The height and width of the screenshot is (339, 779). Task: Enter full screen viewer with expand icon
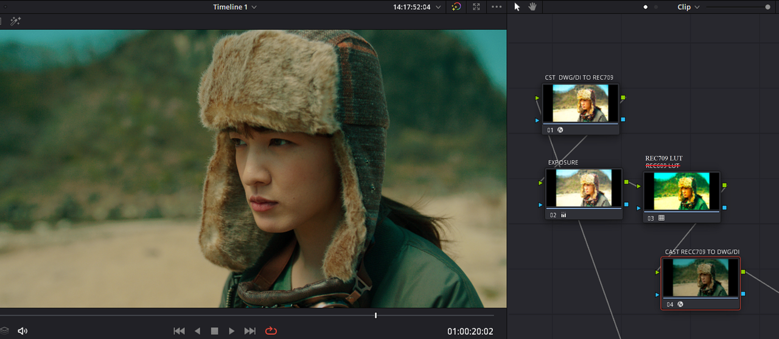[477, 7]
